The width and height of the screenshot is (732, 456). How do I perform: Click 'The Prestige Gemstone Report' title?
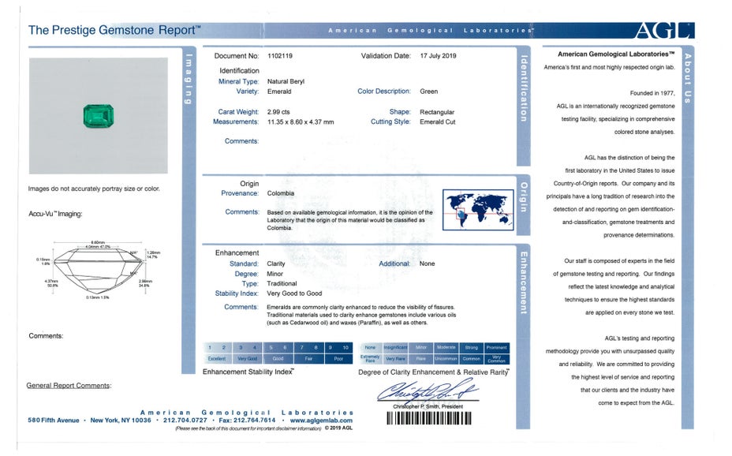tap(114, 30)
